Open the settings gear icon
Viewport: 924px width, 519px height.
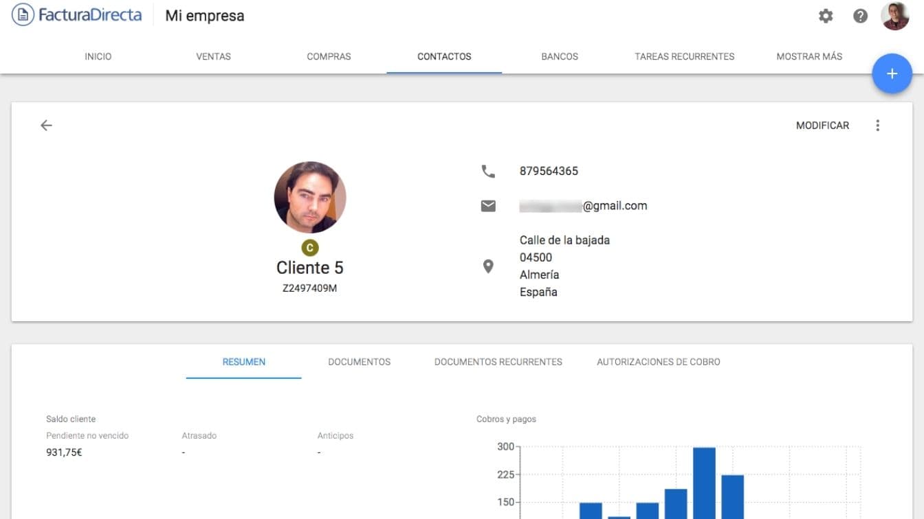tap(826, 16)
